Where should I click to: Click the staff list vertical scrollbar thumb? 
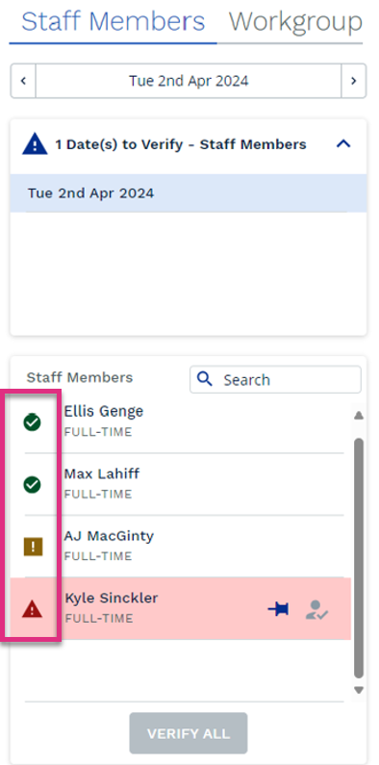click(359, 558)
